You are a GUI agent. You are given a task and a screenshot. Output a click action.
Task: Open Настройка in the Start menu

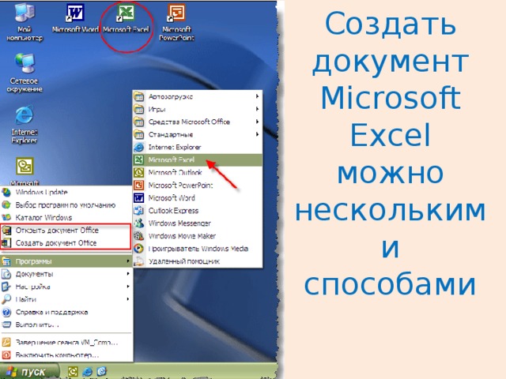[x=66, y=287]
